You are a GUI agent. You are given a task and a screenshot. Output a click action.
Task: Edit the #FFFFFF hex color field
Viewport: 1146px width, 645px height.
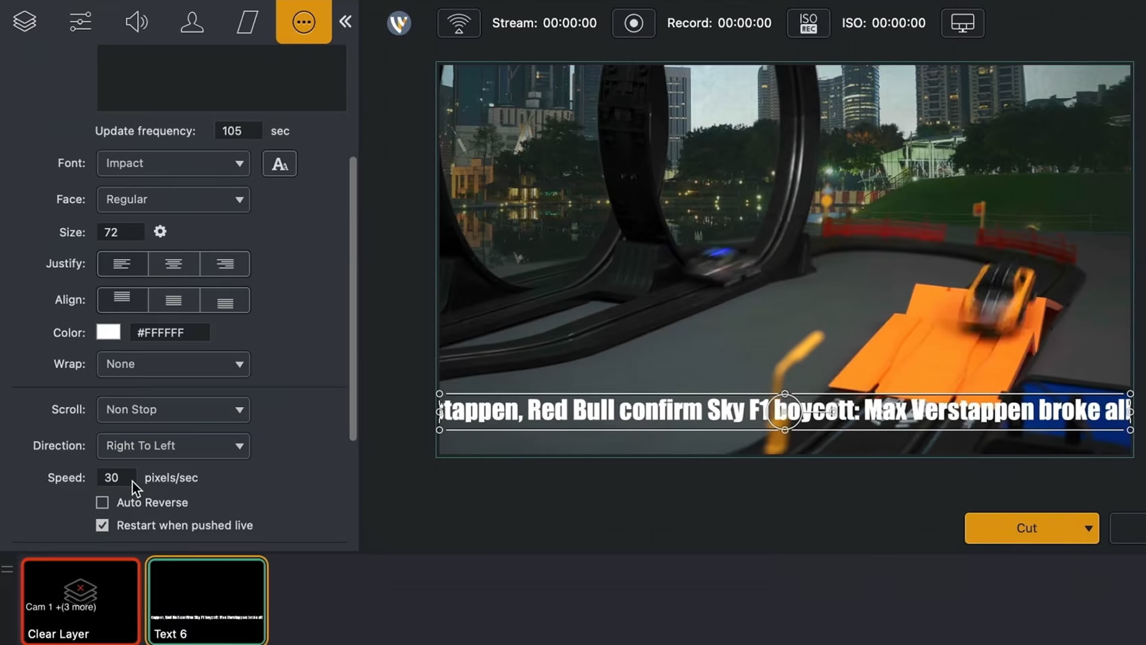click(170, 333)
